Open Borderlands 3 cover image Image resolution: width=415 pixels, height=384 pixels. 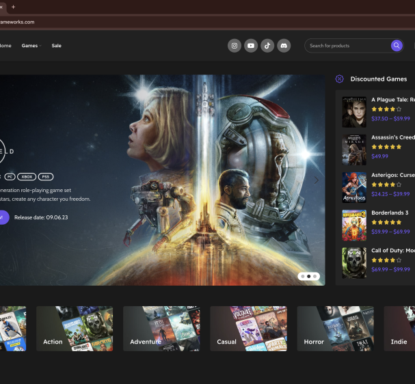coord(354,225)
